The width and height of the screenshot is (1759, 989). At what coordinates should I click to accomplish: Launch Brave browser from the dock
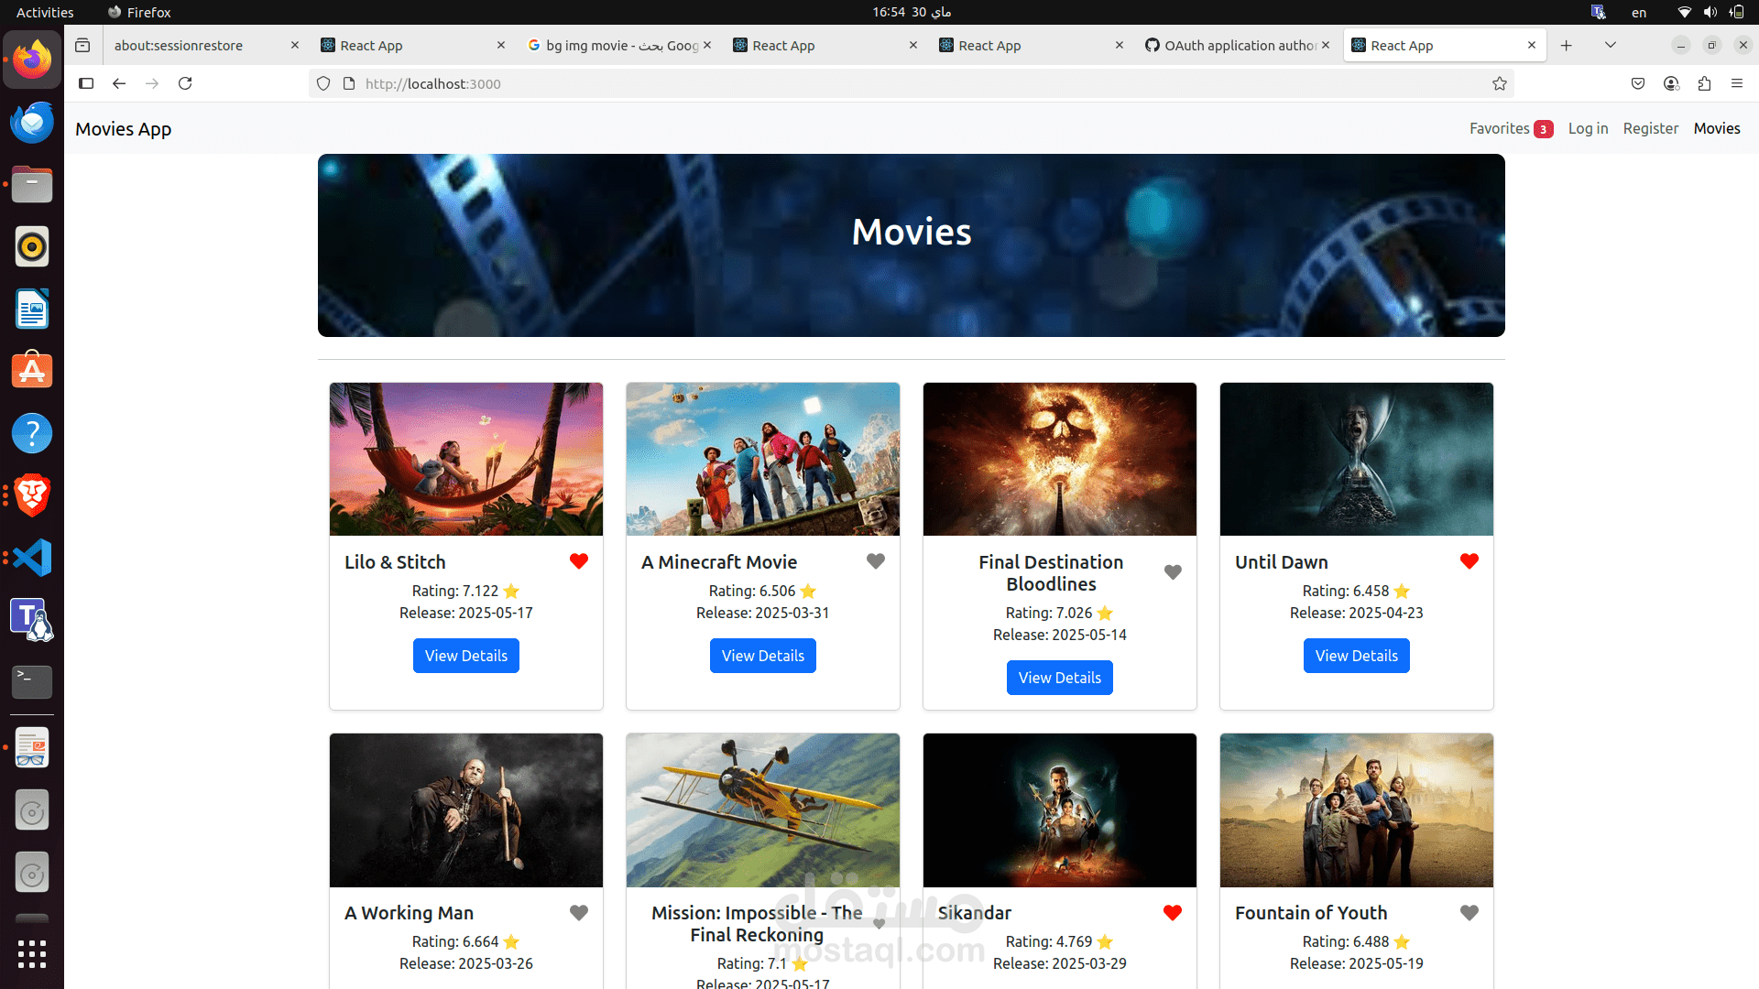[32, 495]
